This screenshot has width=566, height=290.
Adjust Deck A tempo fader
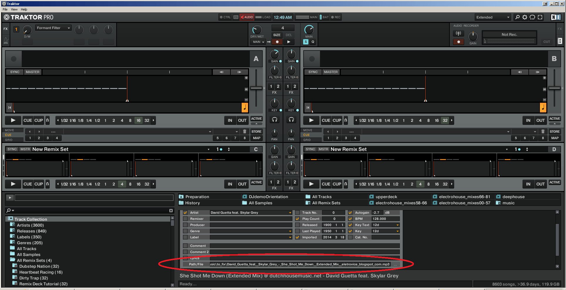point(256,88)
